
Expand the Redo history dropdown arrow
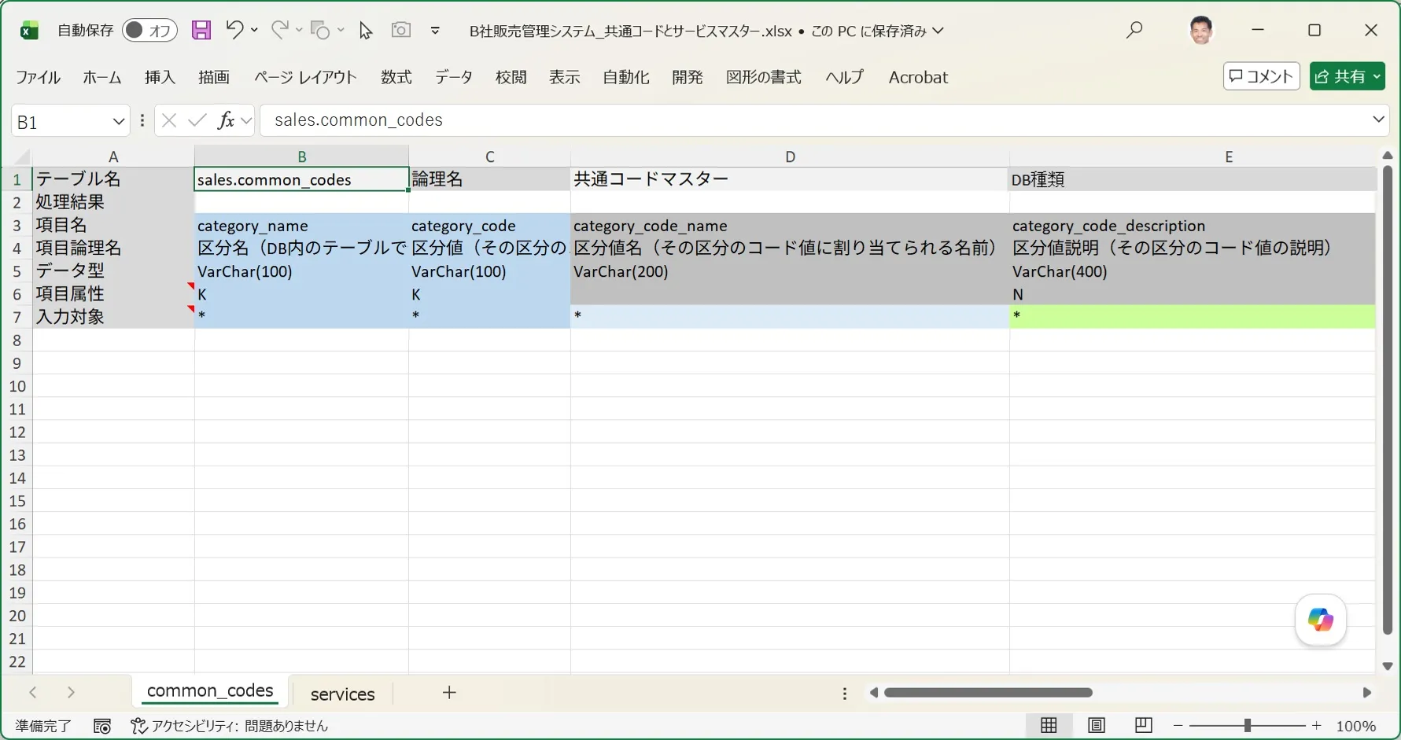[299, 30]
